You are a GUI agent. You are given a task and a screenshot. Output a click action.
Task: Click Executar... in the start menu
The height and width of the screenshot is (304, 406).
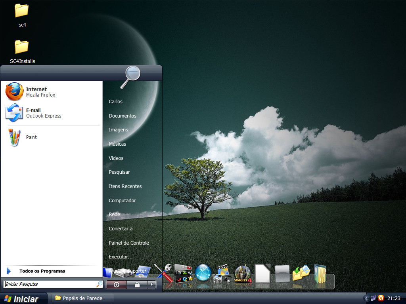pos(121,257)
